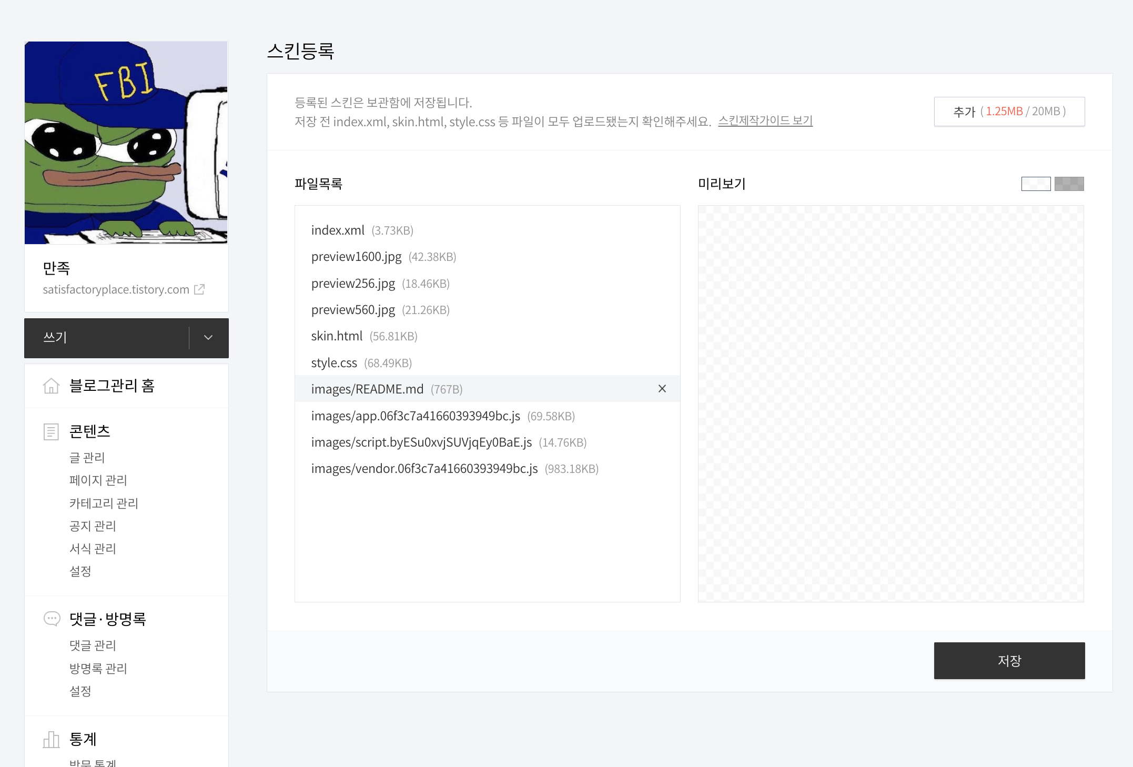Expand the 쓰기 dropdown chevron
This screenshot has height=767, width=1133.
pyautogui.click(x=208, y=338)
